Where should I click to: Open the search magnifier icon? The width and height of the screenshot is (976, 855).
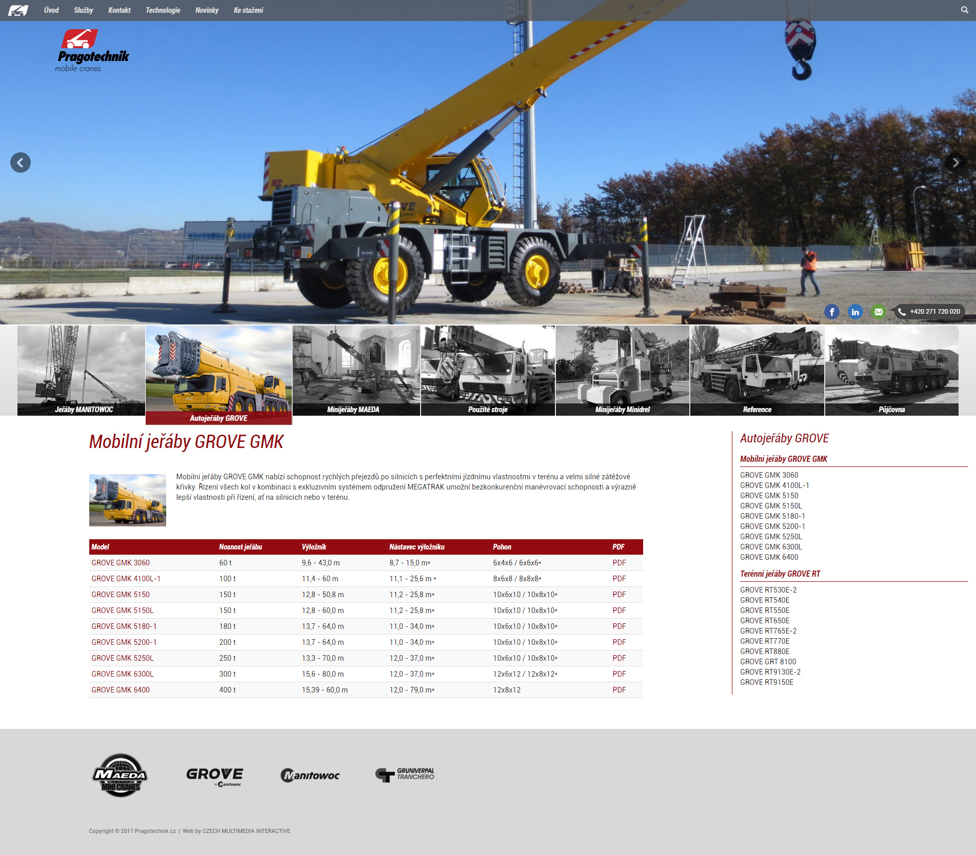tap(964, 10)
